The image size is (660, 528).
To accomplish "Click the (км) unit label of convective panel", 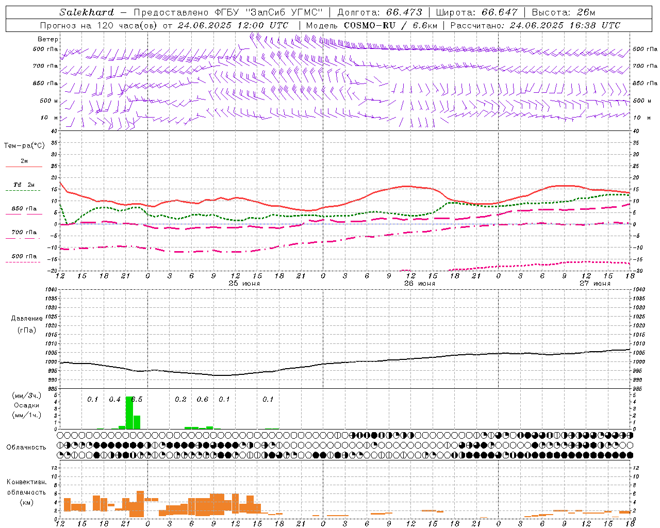I will click(x=26, y=502).
